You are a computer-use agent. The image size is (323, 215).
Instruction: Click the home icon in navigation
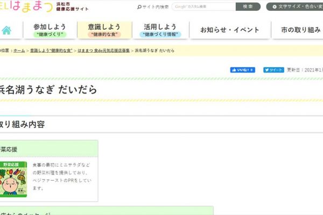[x=6, y=30]
